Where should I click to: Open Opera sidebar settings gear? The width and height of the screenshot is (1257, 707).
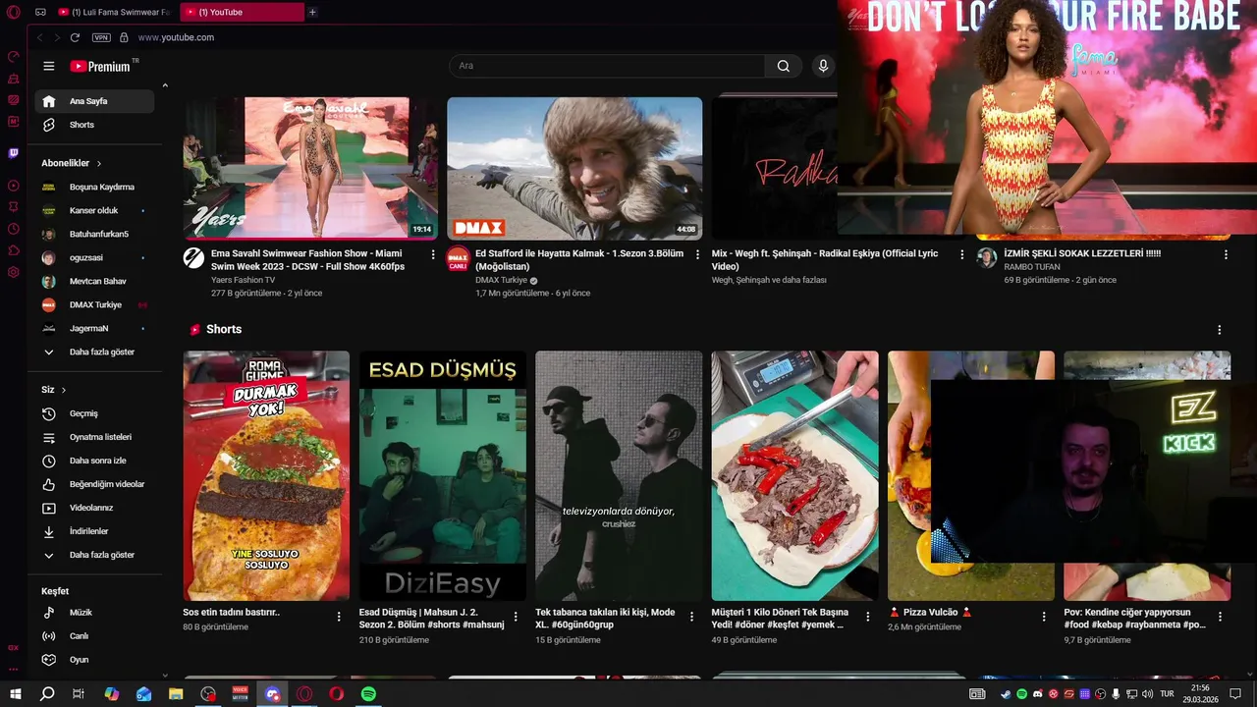[x=13, y=272]
